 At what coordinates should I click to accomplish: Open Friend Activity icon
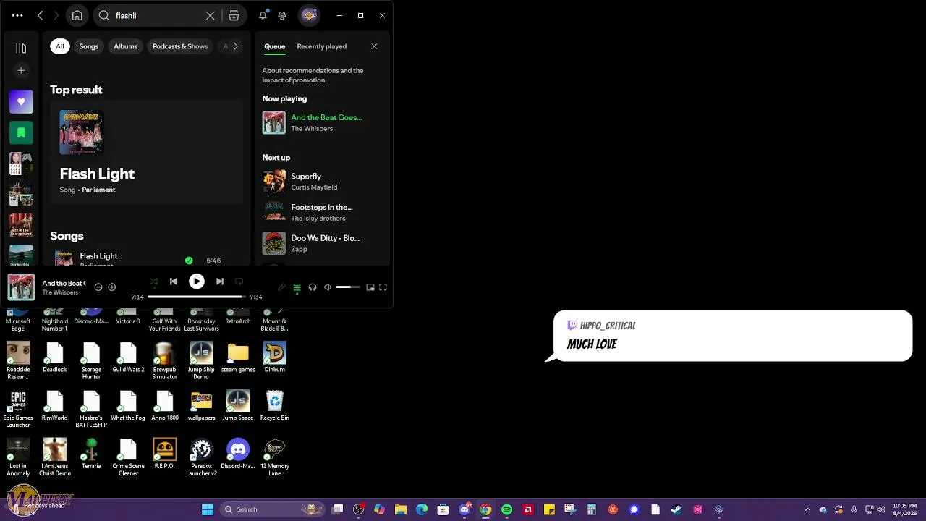tap(282, 15)
